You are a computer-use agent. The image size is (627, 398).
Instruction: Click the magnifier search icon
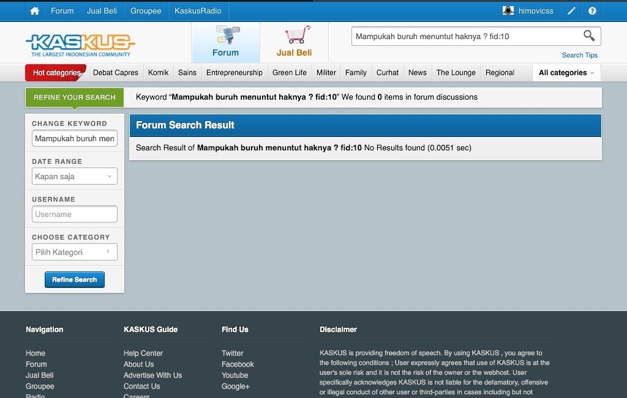click(x=589, y=36)
